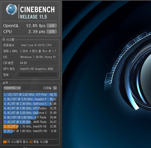Click the GFX 보드 Intel HD Graphics 4000 field
Viewport: 151px width, 148px height.
[38, 69]
